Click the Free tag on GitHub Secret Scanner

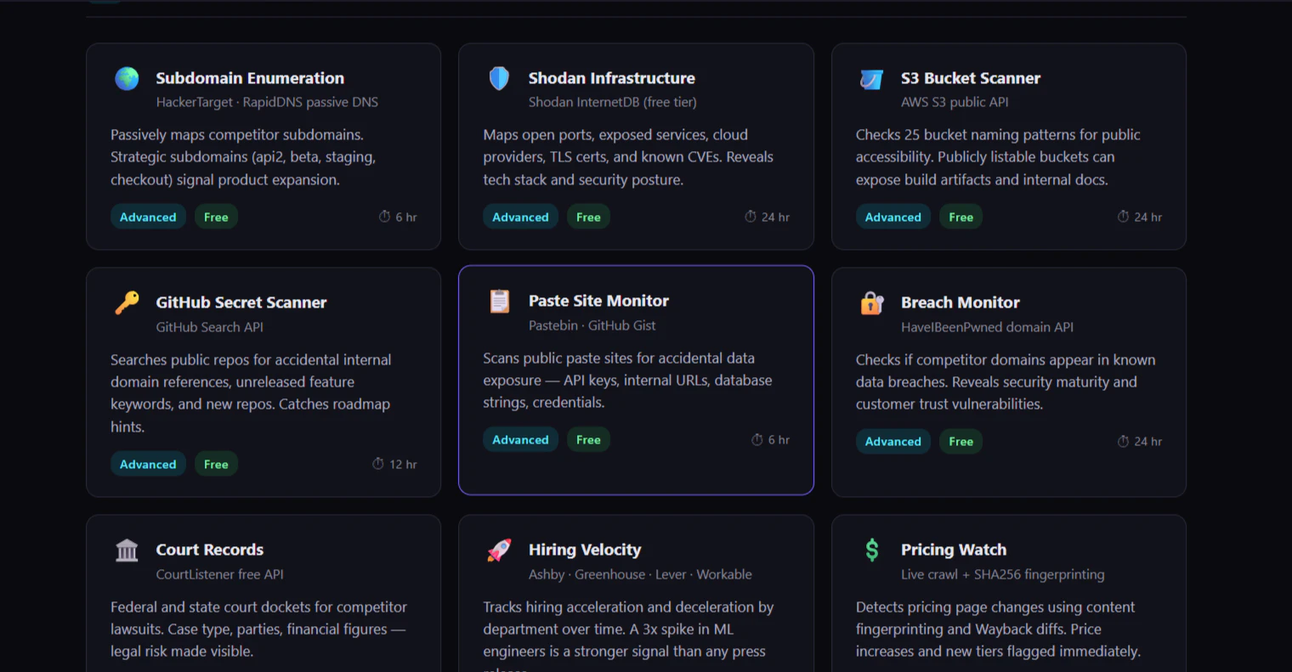tap(216, 465)
